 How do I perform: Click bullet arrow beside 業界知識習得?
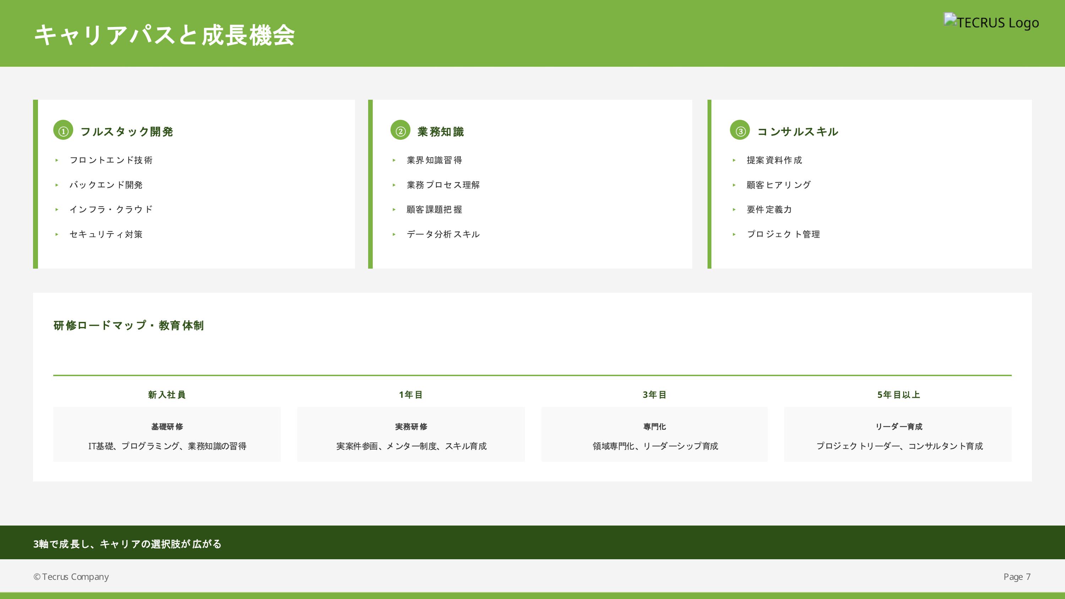tap(394, 160)
